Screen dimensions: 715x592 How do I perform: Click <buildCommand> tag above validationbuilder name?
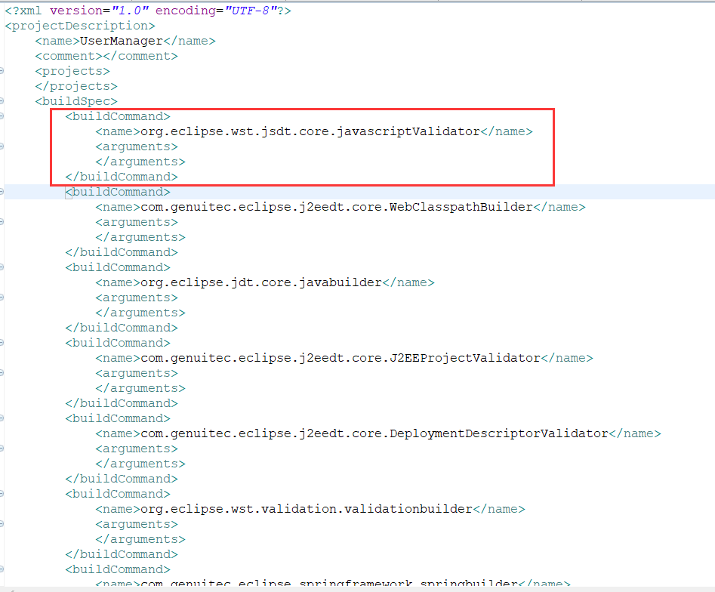(118, 494)
